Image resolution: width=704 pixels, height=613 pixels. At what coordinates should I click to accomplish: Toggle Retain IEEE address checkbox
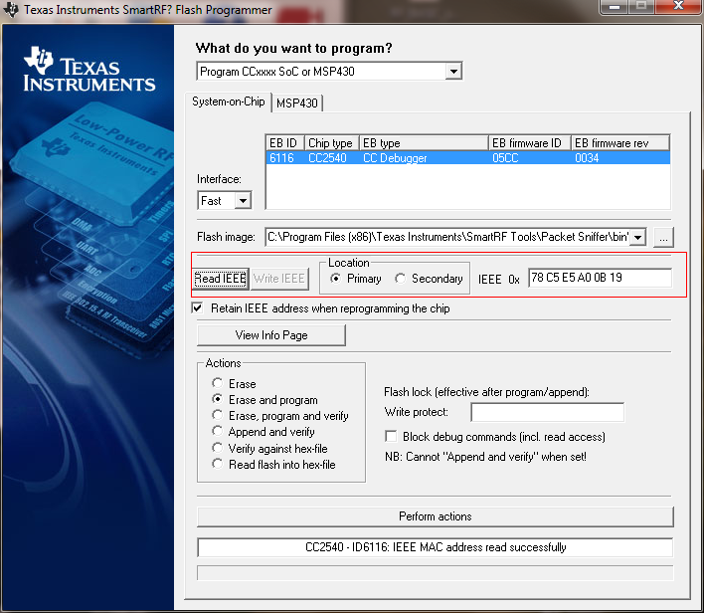coord(197,308)
